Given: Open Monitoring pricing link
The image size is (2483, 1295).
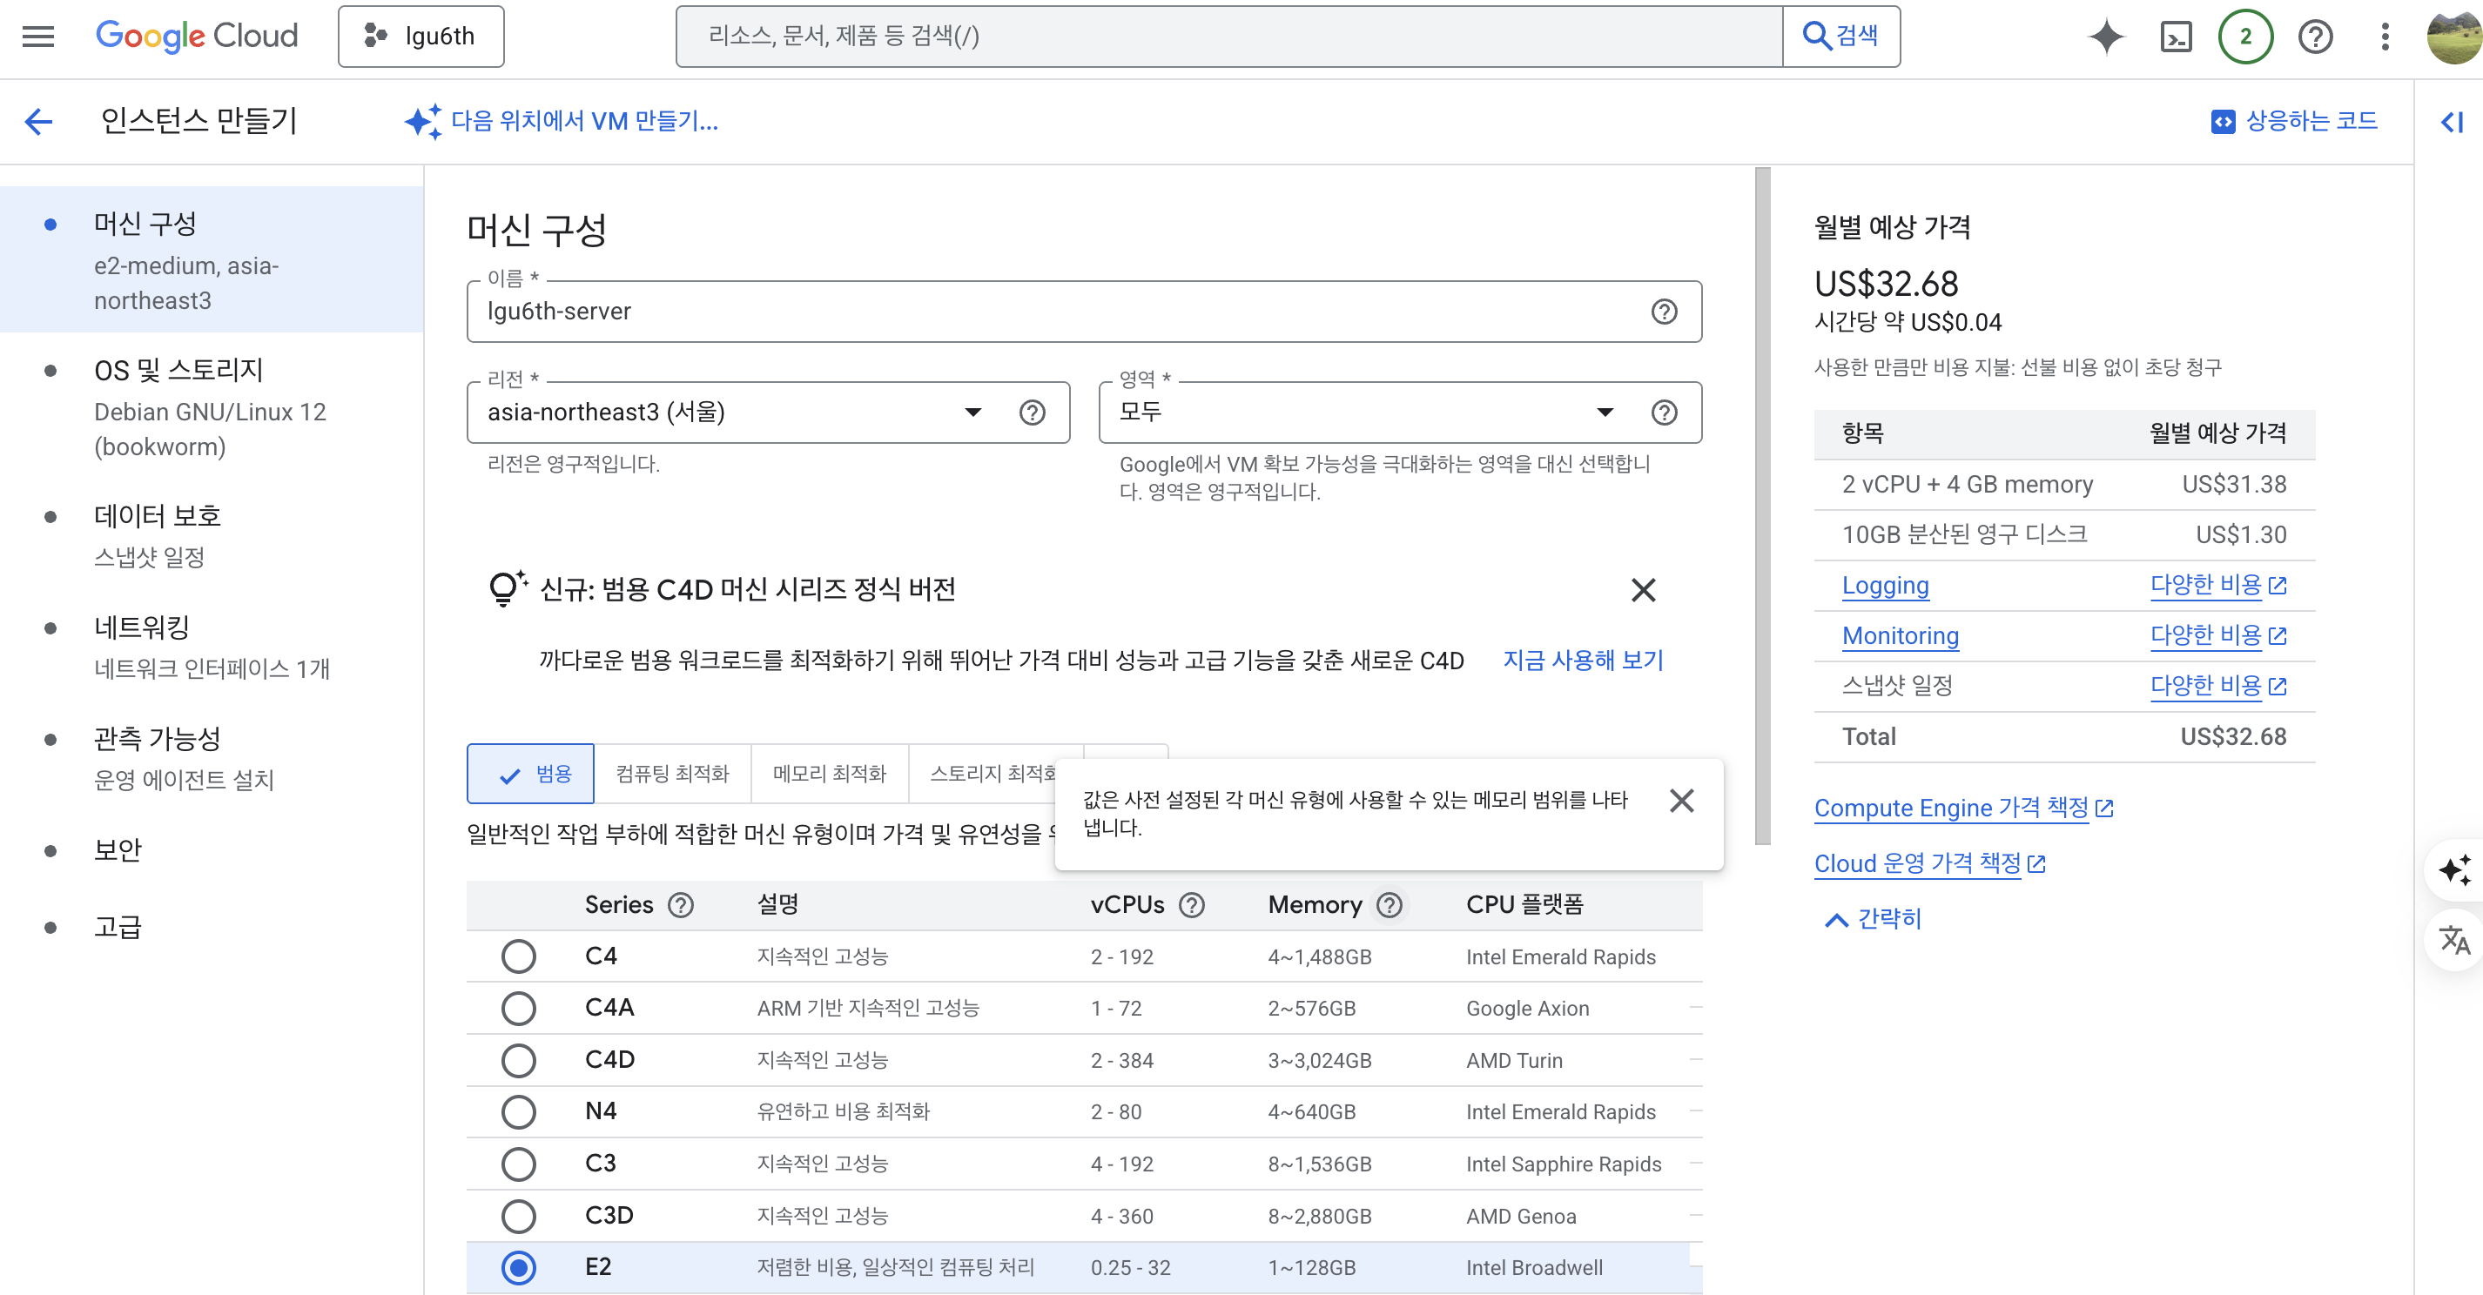Looking at the screenshot, I should (1900, 636).
